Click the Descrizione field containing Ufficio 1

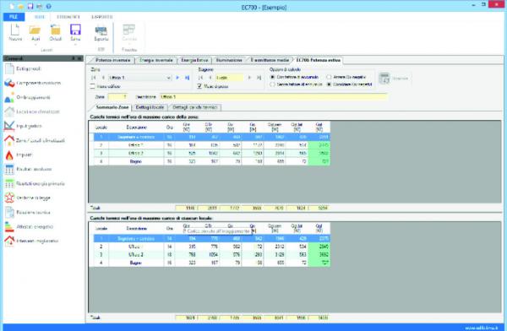coord(273,96)
